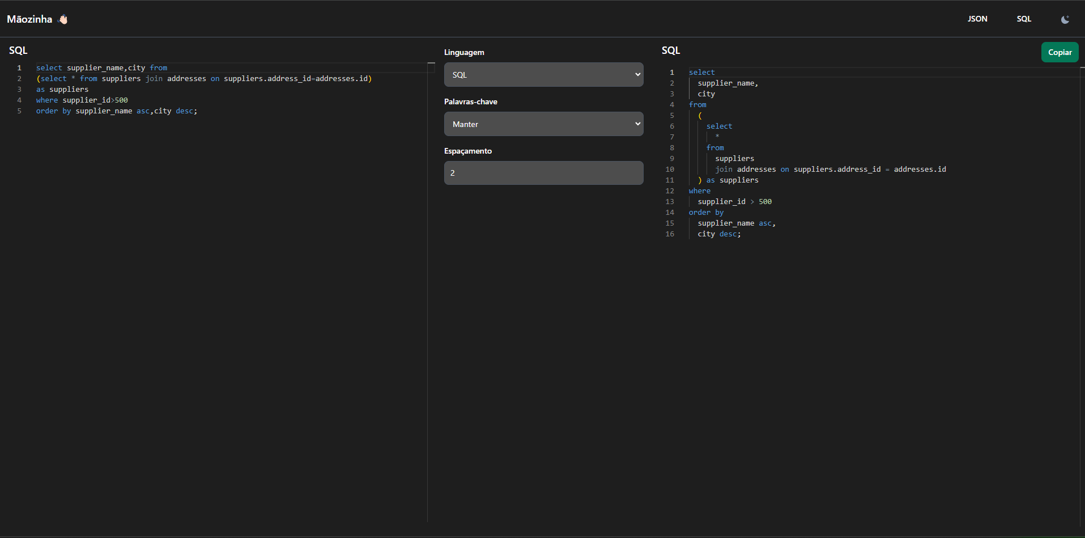Click output 'order by' line 14
Viewport: 1085px width, 538px height.
706,213
